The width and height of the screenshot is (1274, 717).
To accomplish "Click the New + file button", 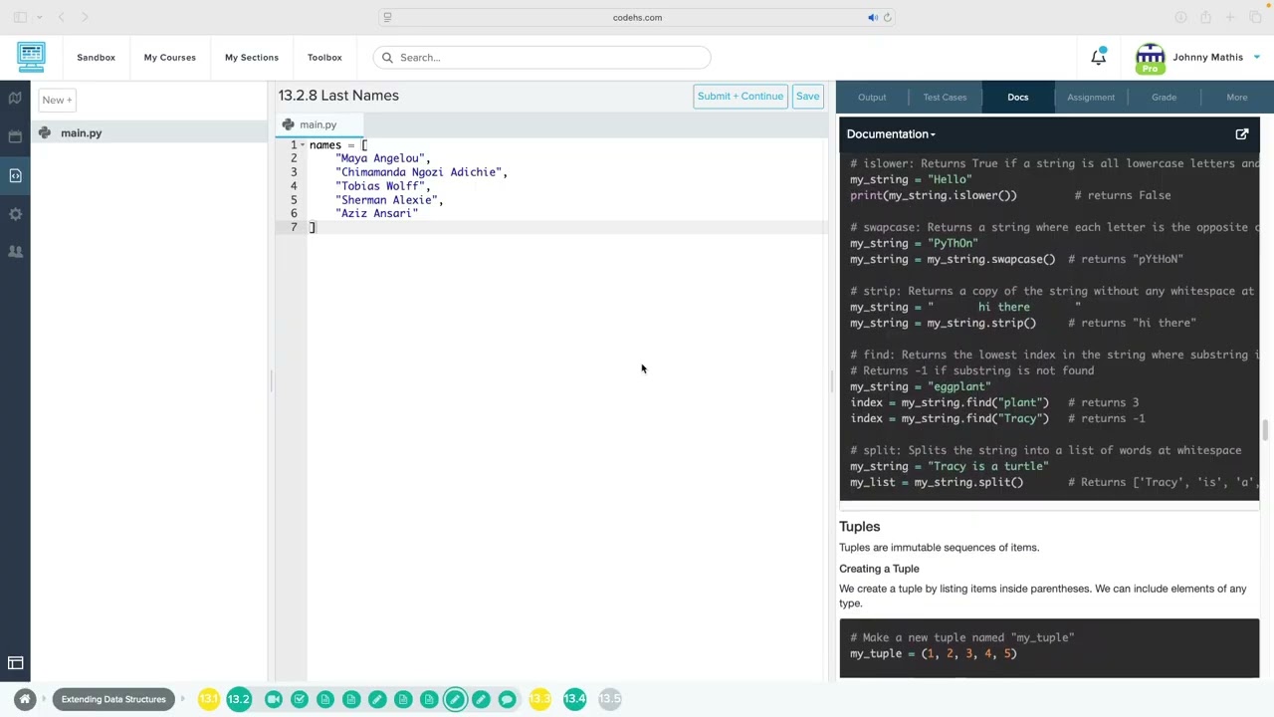I will (x=57, y=100).
